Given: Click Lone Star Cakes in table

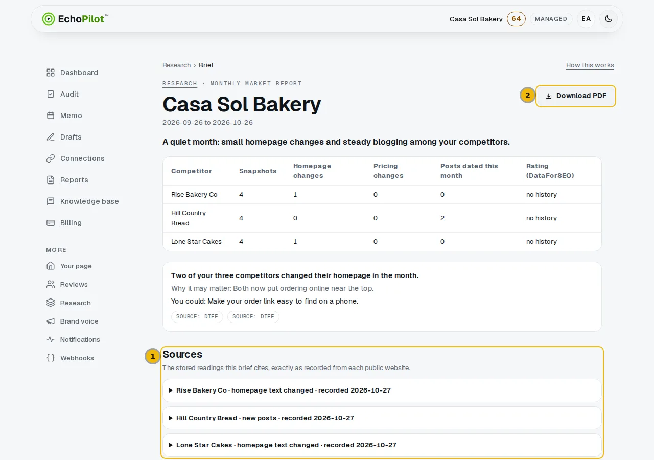Looking at the screenshot, I should tap(196, 242).
